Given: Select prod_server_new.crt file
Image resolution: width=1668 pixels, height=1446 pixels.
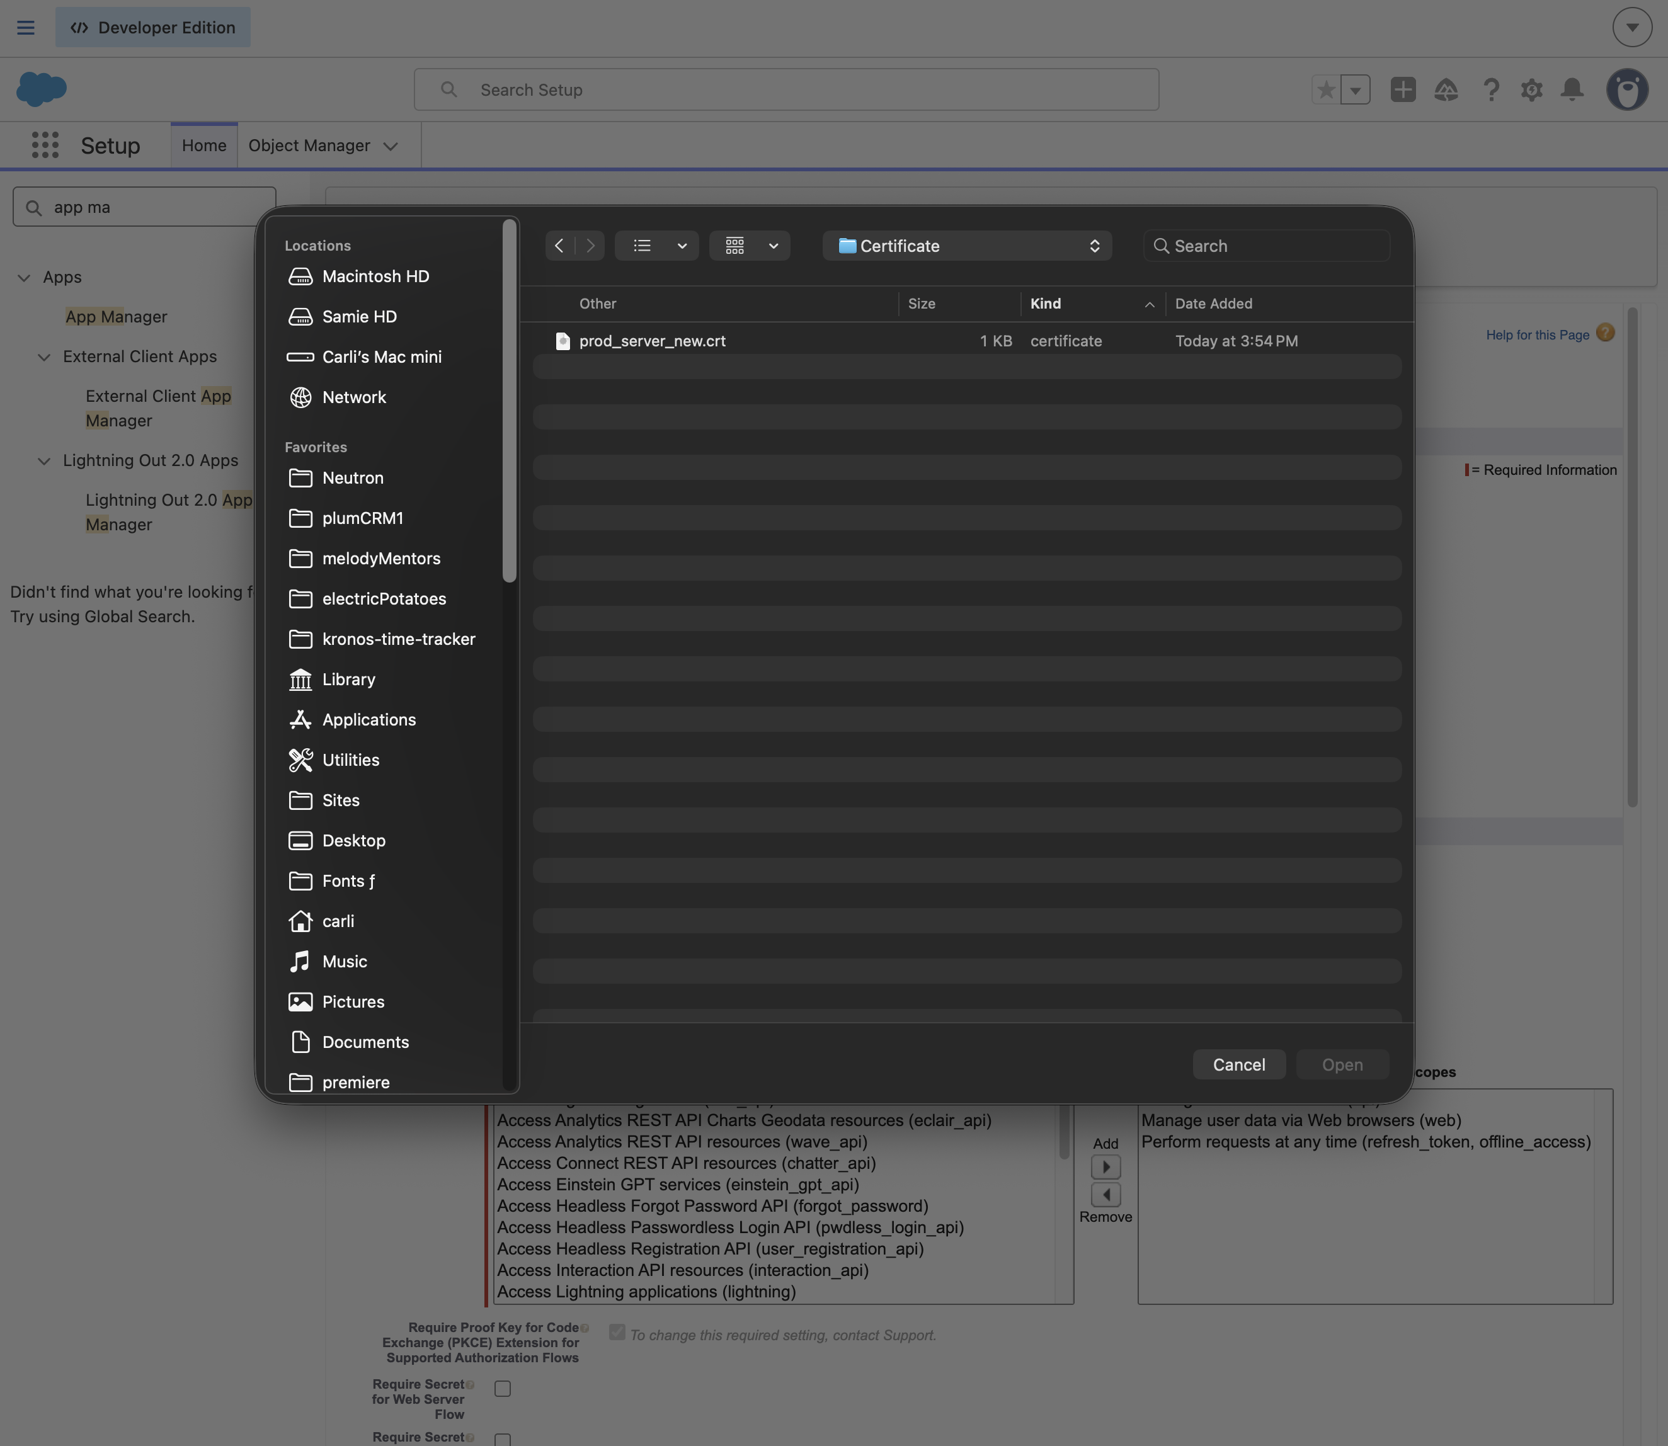Looking at the screenshot, I should tap(967, 341).
